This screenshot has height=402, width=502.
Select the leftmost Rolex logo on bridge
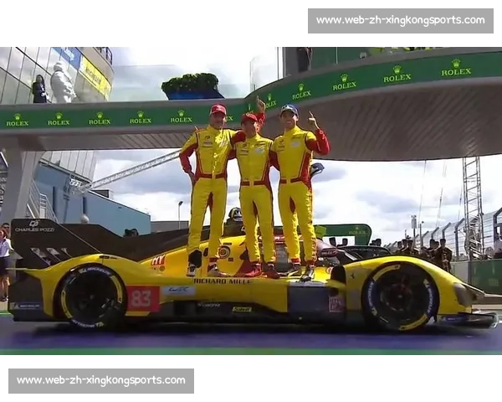pos(17,120)
